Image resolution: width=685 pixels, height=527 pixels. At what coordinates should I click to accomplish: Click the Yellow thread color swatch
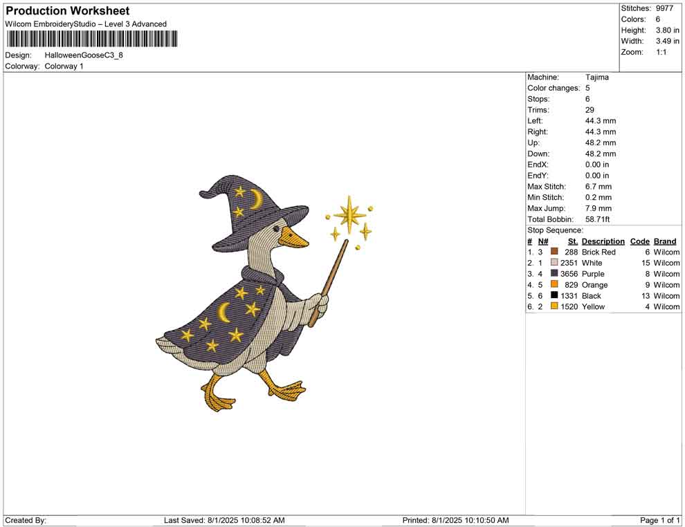pos(554,306)
